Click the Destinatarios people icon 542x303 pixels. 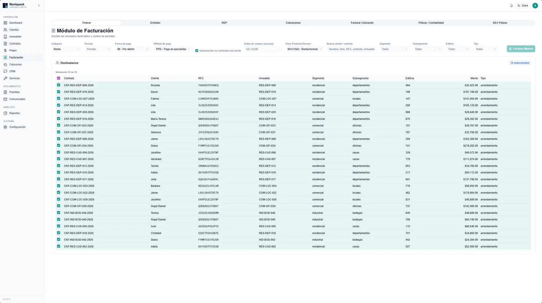click(x=58, y=63)
